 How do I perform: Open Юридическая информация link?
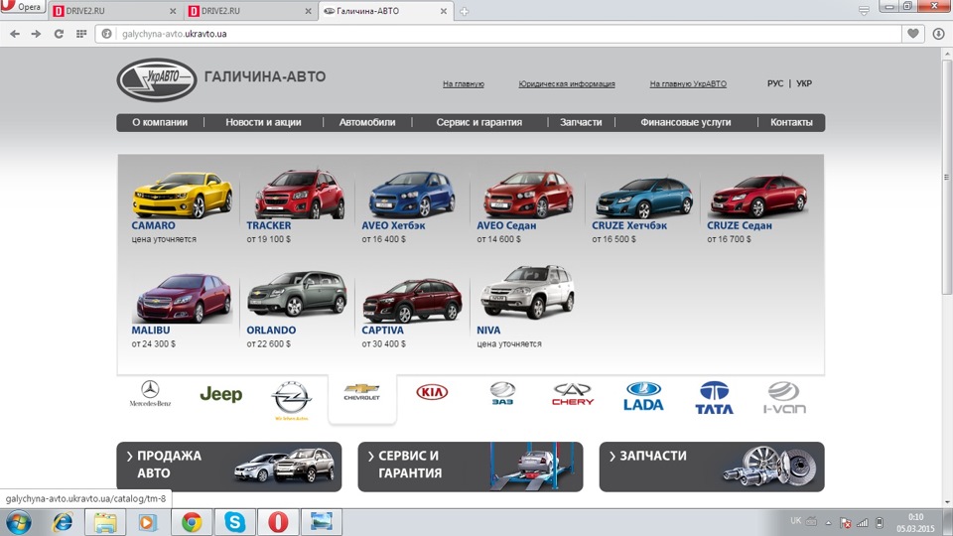pos(567,83)
